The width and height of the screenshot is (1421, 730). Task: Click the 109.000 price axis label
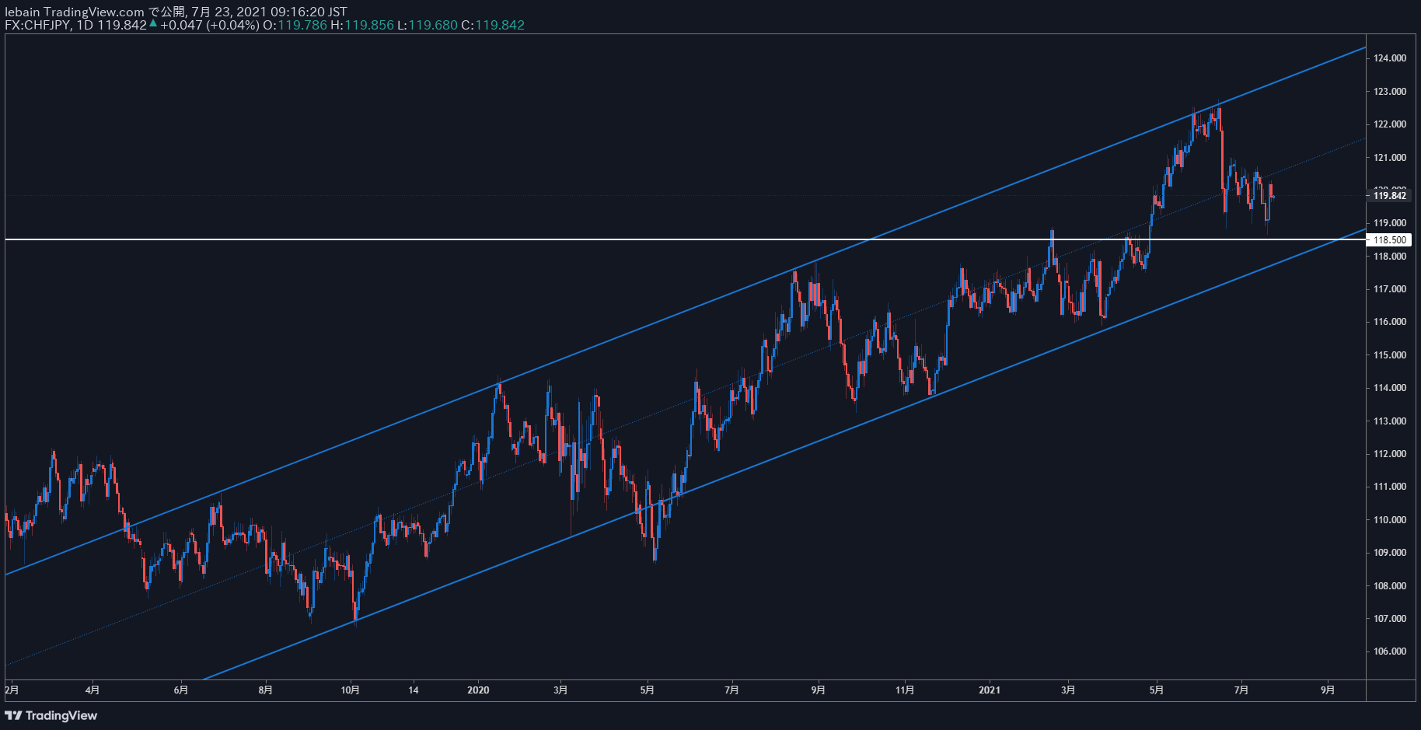click(x=1390, y=553)
